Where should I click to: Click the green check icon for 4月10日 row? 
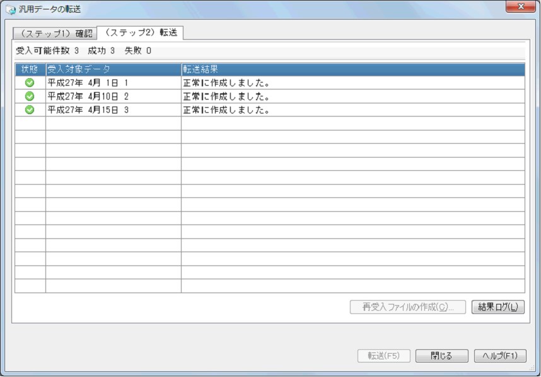click(30, 96)
